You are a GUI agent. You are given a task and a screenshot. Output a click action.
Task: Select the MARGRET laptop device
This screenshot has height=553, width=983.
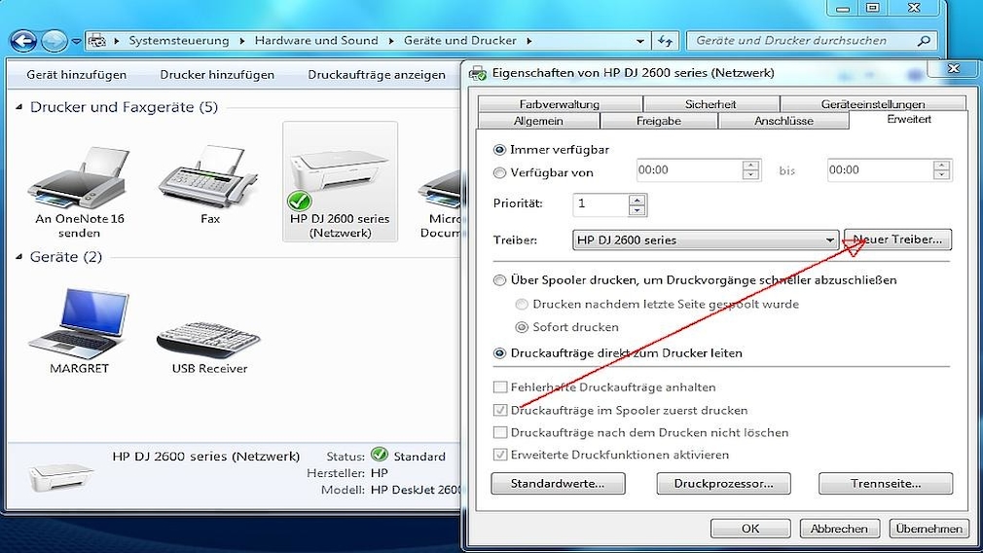[80, 323]
